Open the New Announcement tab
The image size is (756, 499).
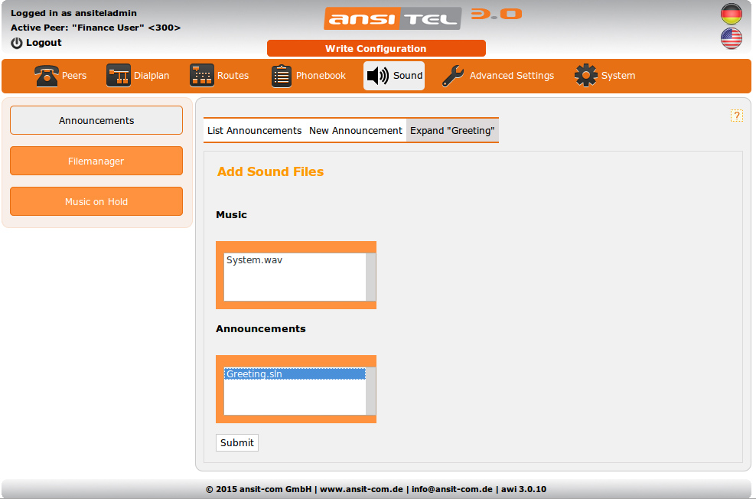(355, 131)
